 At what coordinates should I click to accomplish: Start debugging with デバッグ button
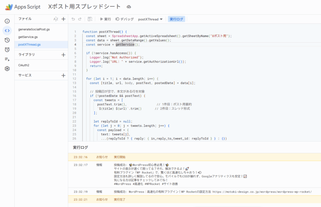coord(125,19)
